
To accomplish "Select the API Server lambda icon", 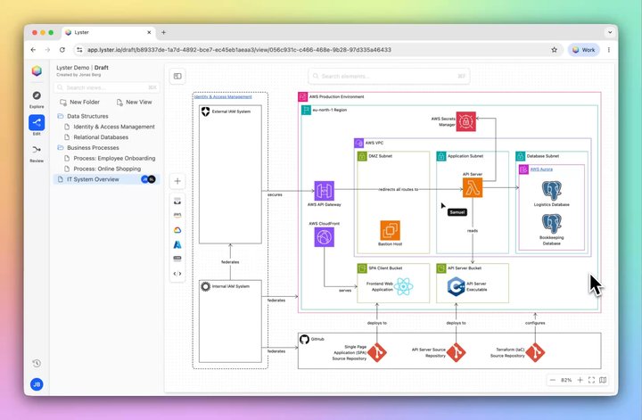I will 473,188.
